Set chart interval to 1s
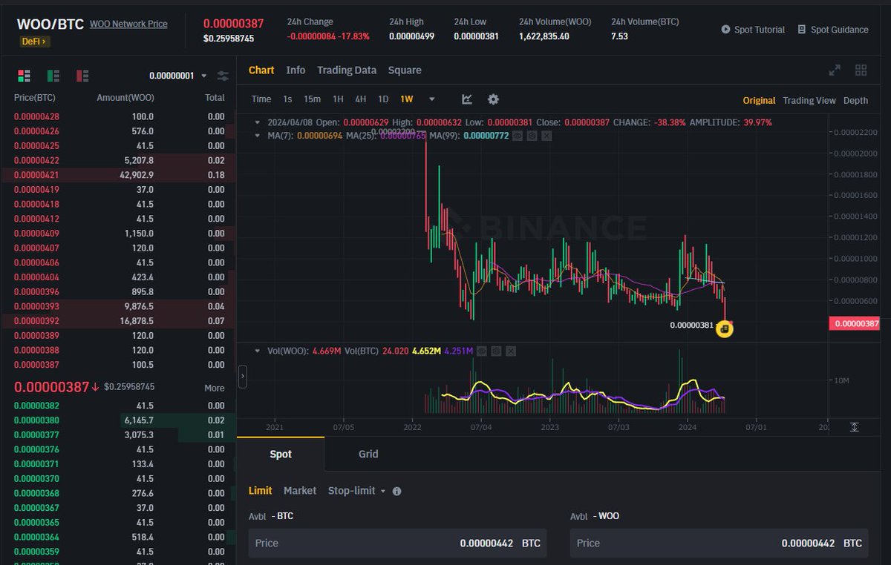891x565 pixels. [287, 99]
